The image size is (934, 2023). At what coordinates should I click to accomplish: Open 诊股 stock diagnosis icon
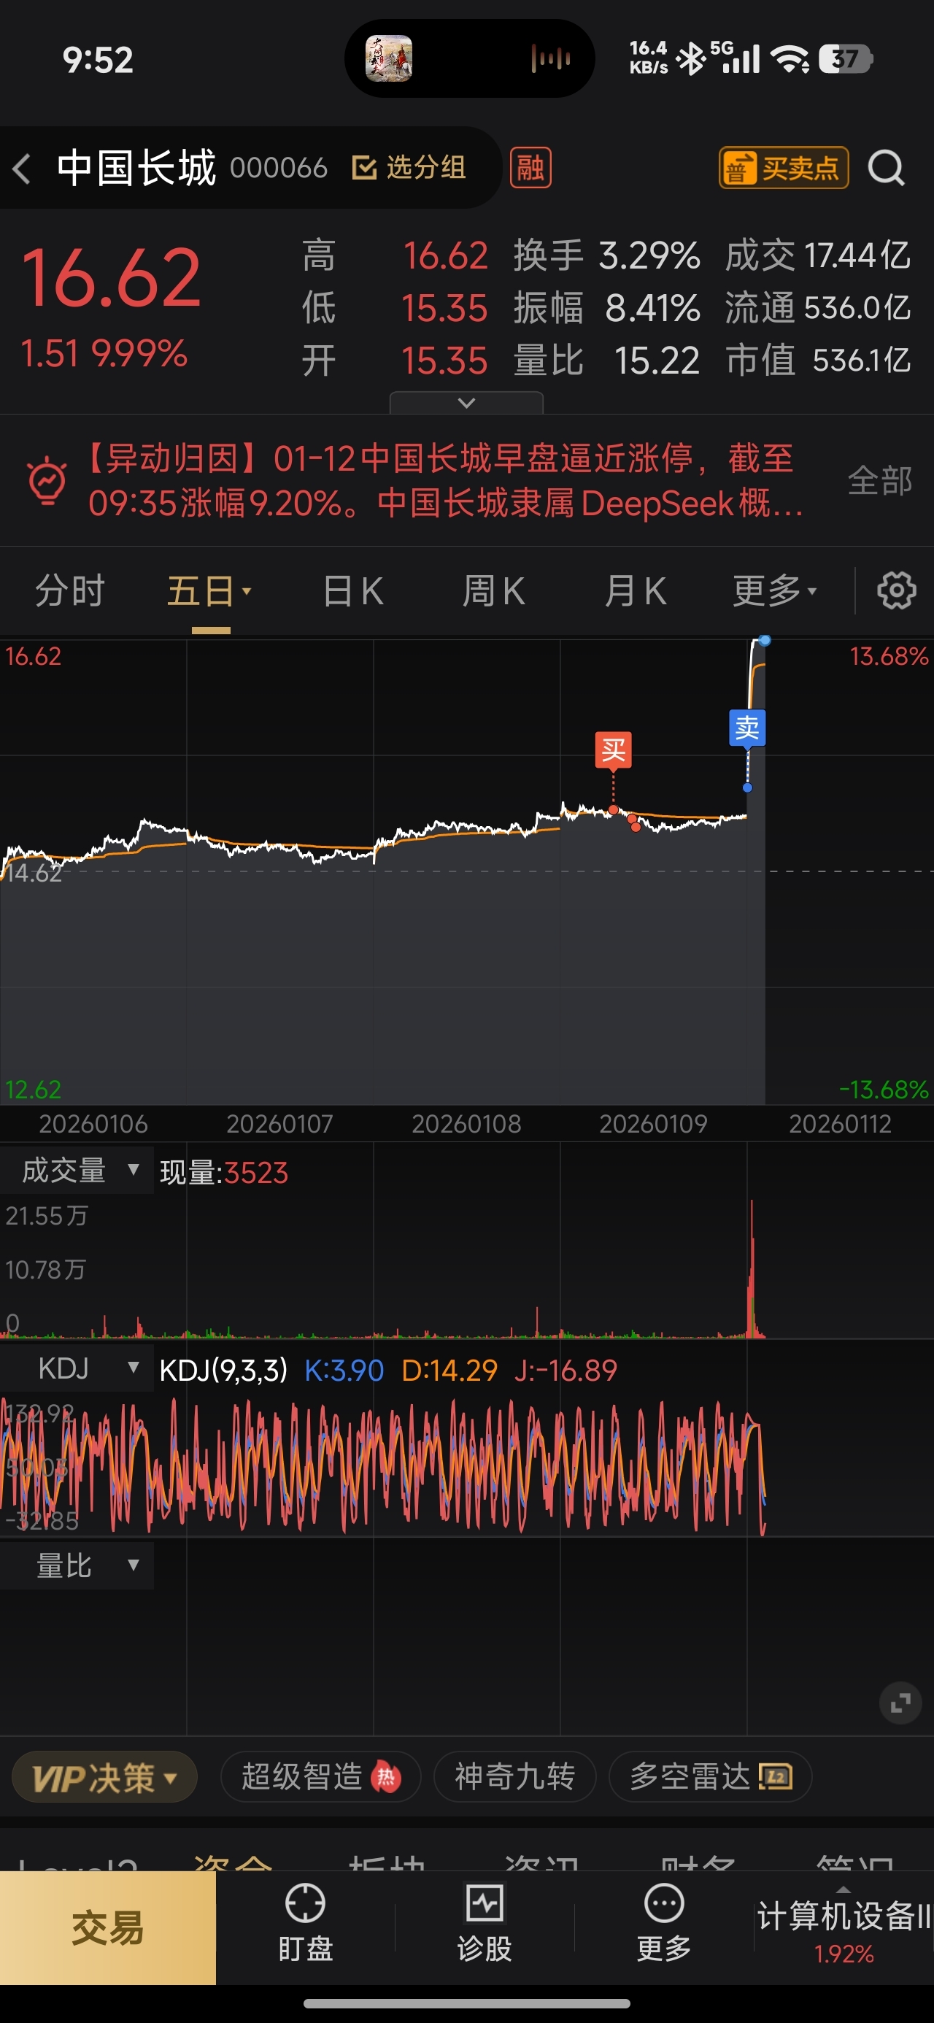485,1922
